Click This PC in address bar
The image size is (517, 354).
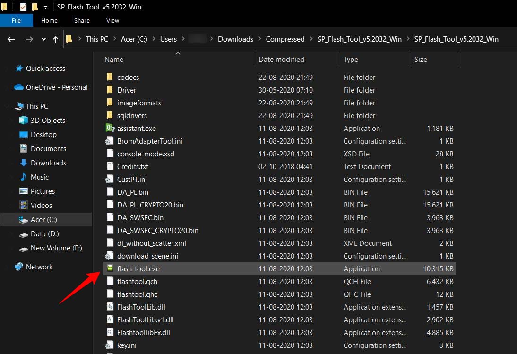click(97, 39)
